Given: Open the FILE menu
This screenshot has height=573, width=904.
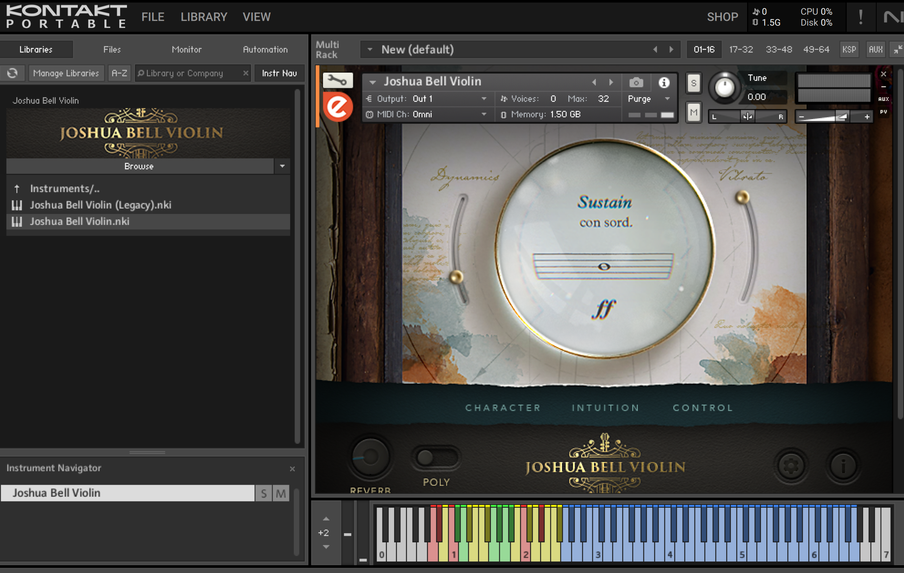Looking at the screenshot, I should (x=153, y=17).
